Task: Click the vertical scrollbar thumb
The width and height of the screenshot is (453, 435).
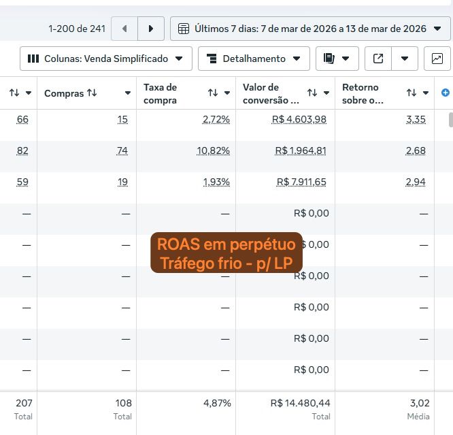Action: tap(450, 120)
